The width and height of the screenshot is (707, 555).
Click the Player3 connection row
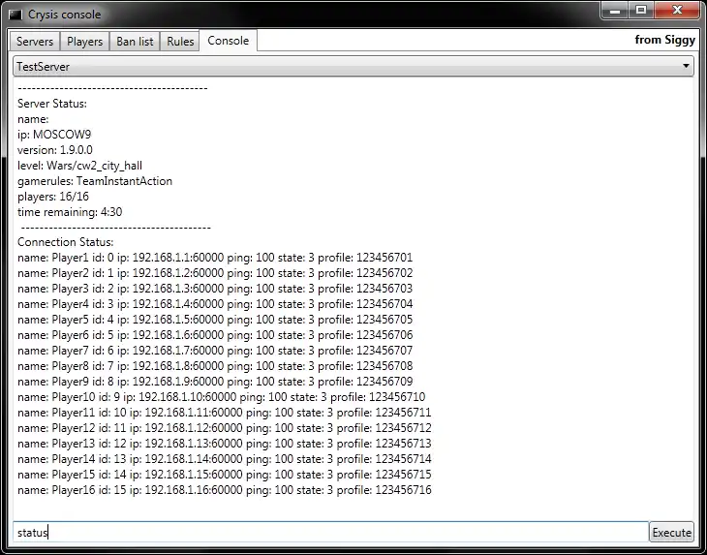tap(215, 289)
